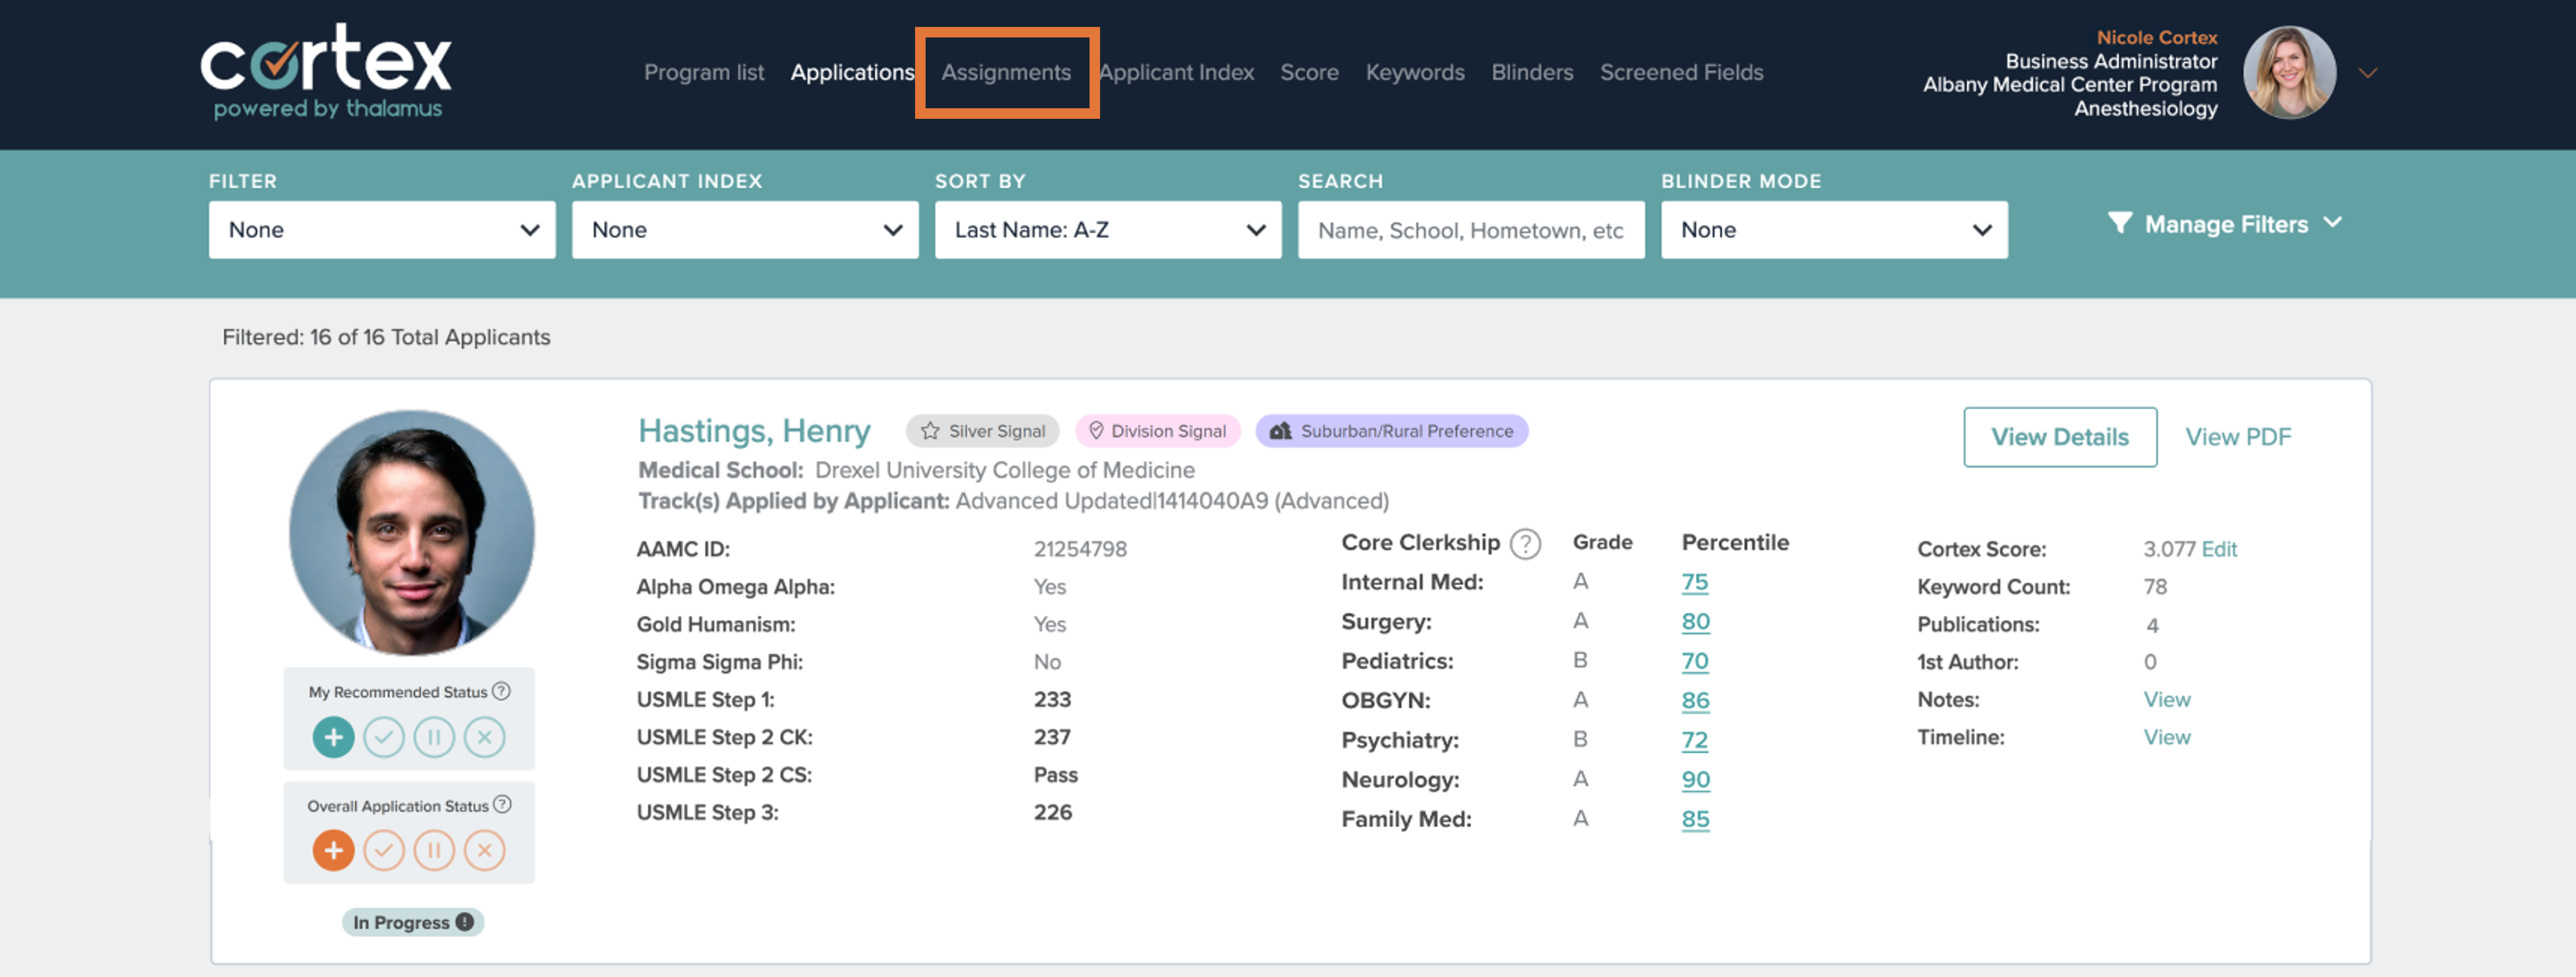
Task: Switch to the Assignments tab
Action: point(1005,72)
